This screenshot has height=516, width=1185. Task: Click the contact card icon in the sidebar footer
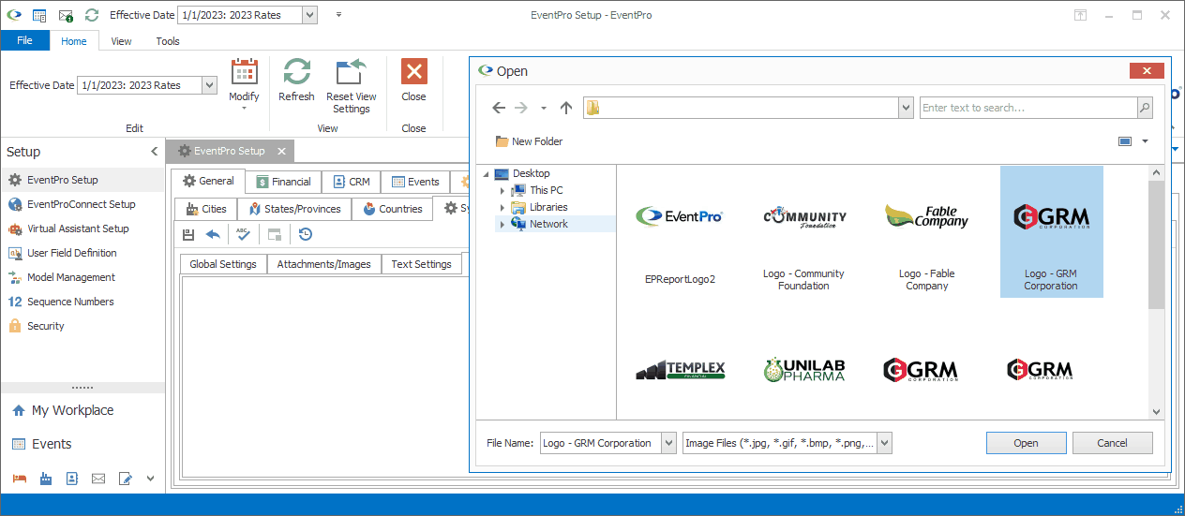pyautogui.click(x=71, y=479)
